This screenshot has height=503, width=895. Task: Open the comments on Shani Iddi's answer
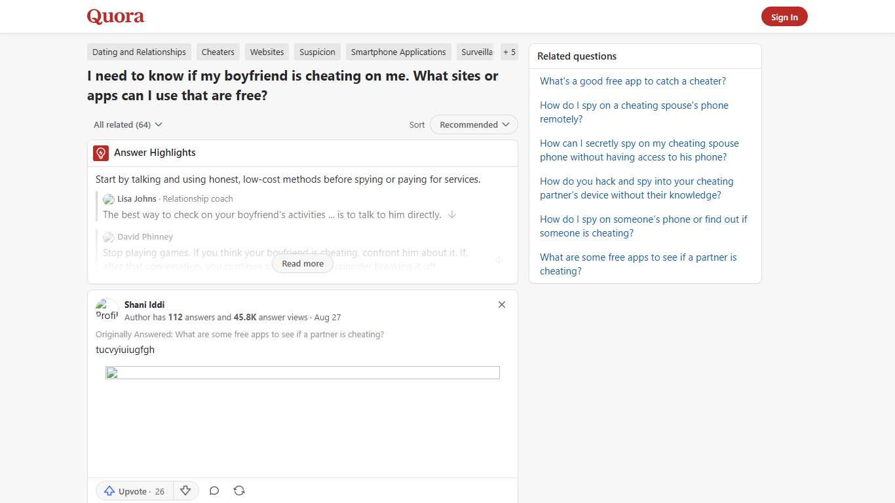pyautogui.click(x=214, y=491)
